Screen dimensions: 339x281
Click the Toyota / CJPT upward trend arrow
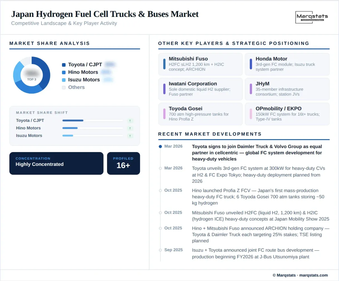pyautogui.click(x=130, y=121)
